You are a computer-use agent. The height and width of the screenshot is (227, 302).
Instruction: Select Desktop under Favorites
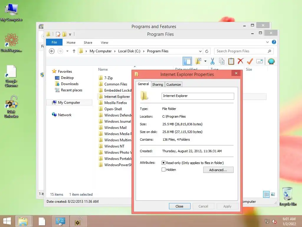(x=67, y=78)
